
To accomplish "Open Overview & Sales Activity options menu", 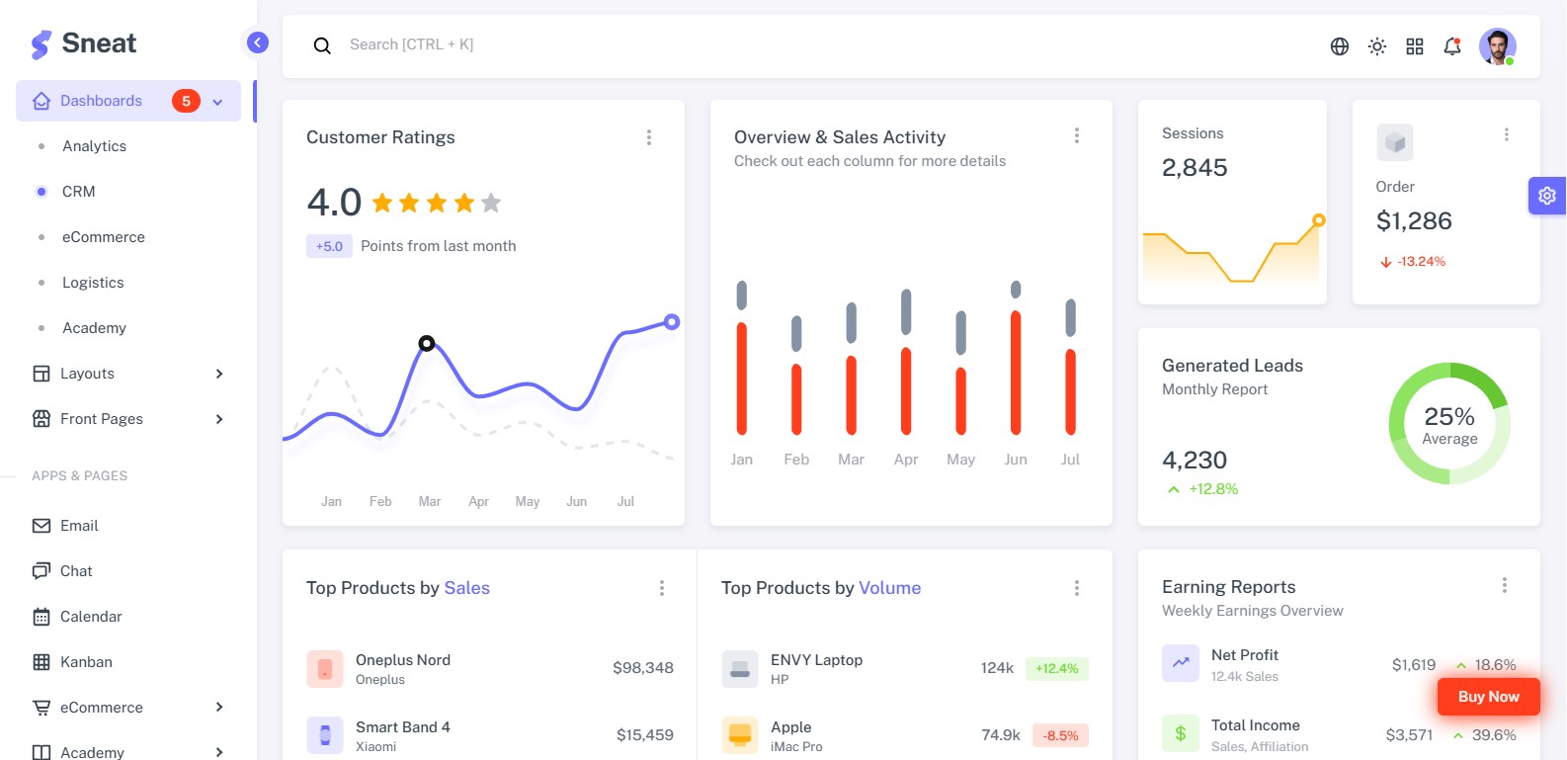I will (x=1077, y=135).
